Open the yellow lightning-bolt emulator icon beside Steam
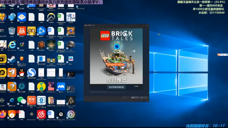Image resolution: width=228 pixels, height=128 pixels. coord(3,59)
